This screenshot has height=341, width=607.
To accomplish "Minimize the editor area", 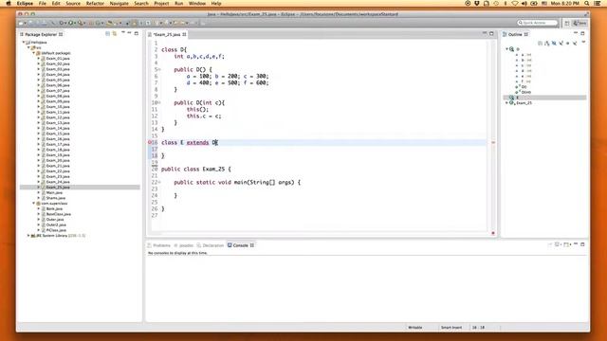I will (x=485, y=34).
